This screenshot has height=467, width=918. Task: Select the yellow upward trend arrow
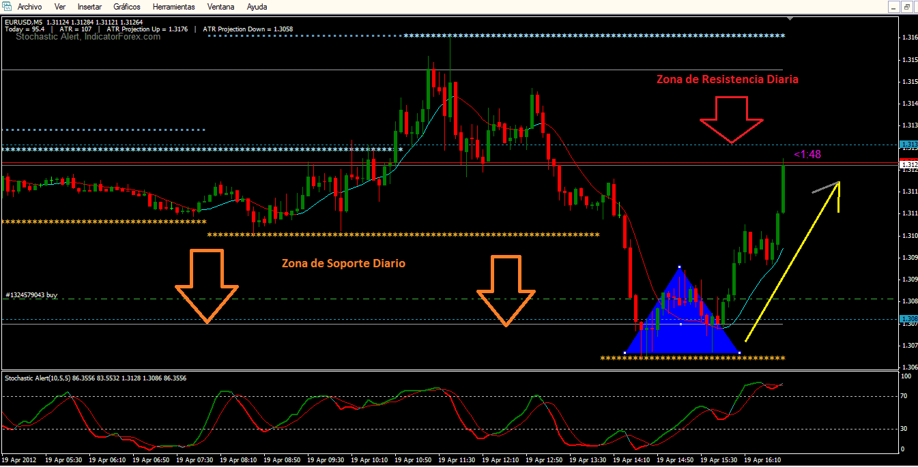pos(792,261)
